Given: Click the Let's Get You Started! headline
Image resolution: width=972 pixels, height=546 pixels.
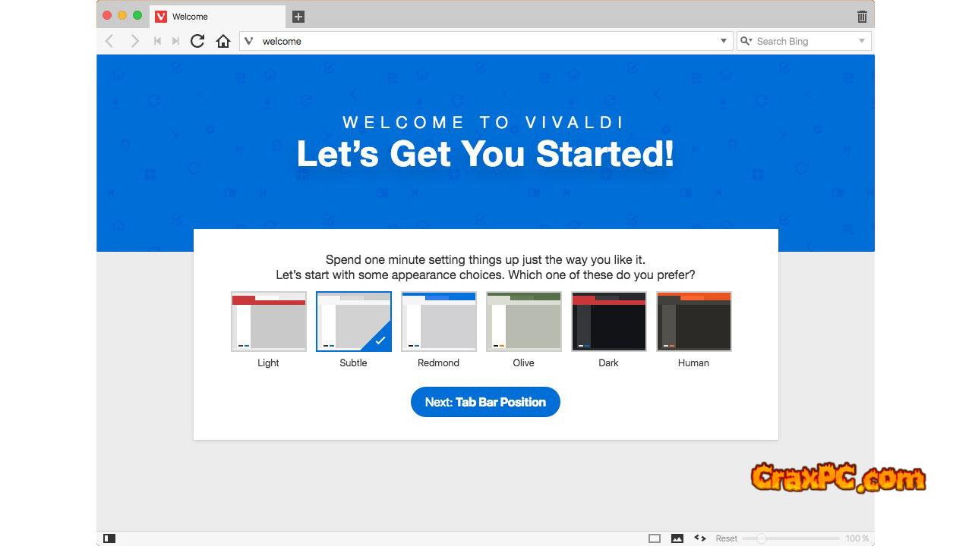Looking at the screenshot, I should (x=485, y=154).
